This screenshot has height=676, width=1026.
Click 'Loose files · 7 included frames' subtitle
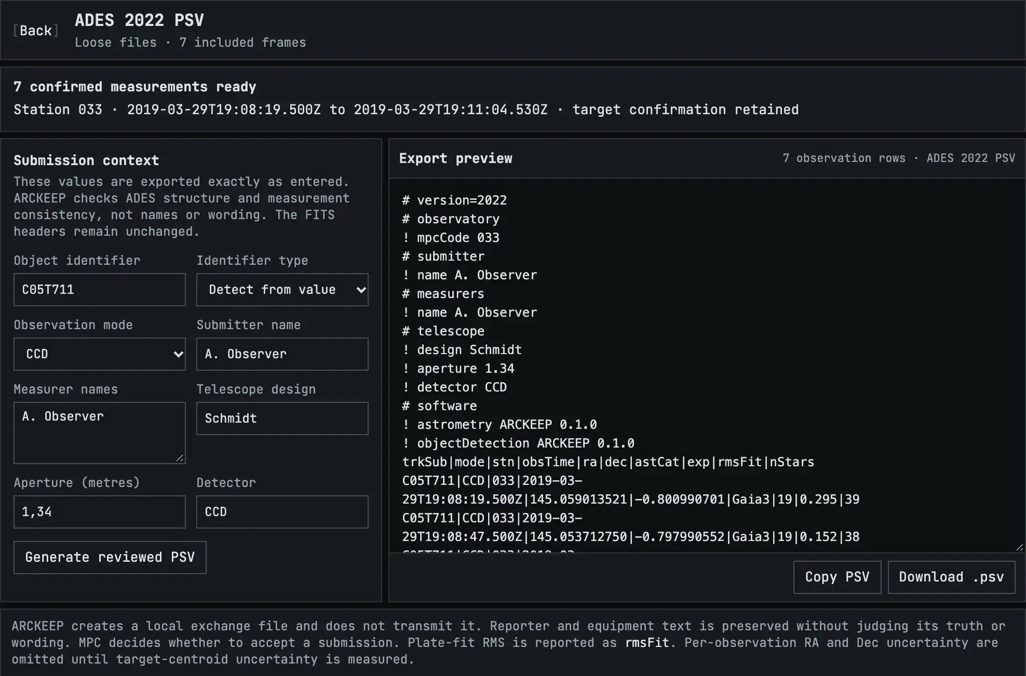191,43
